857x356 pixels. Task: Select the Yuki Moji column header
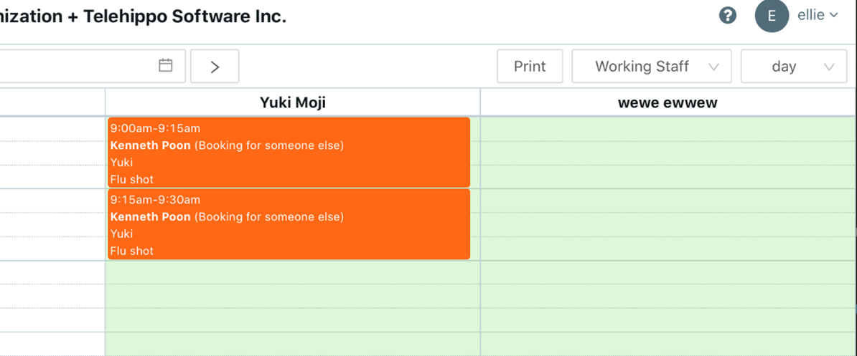click(x=292, y=102)
